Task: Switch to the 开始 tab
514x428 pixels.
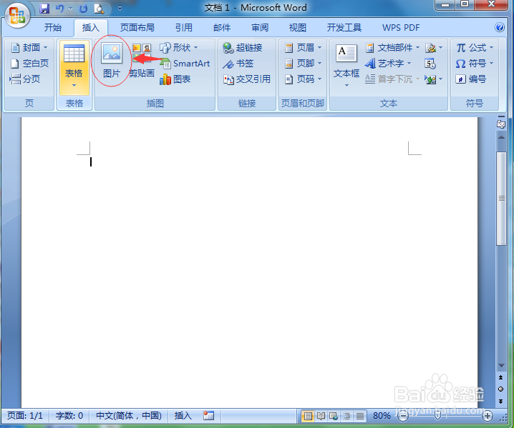Action: (x=53, y=27)
